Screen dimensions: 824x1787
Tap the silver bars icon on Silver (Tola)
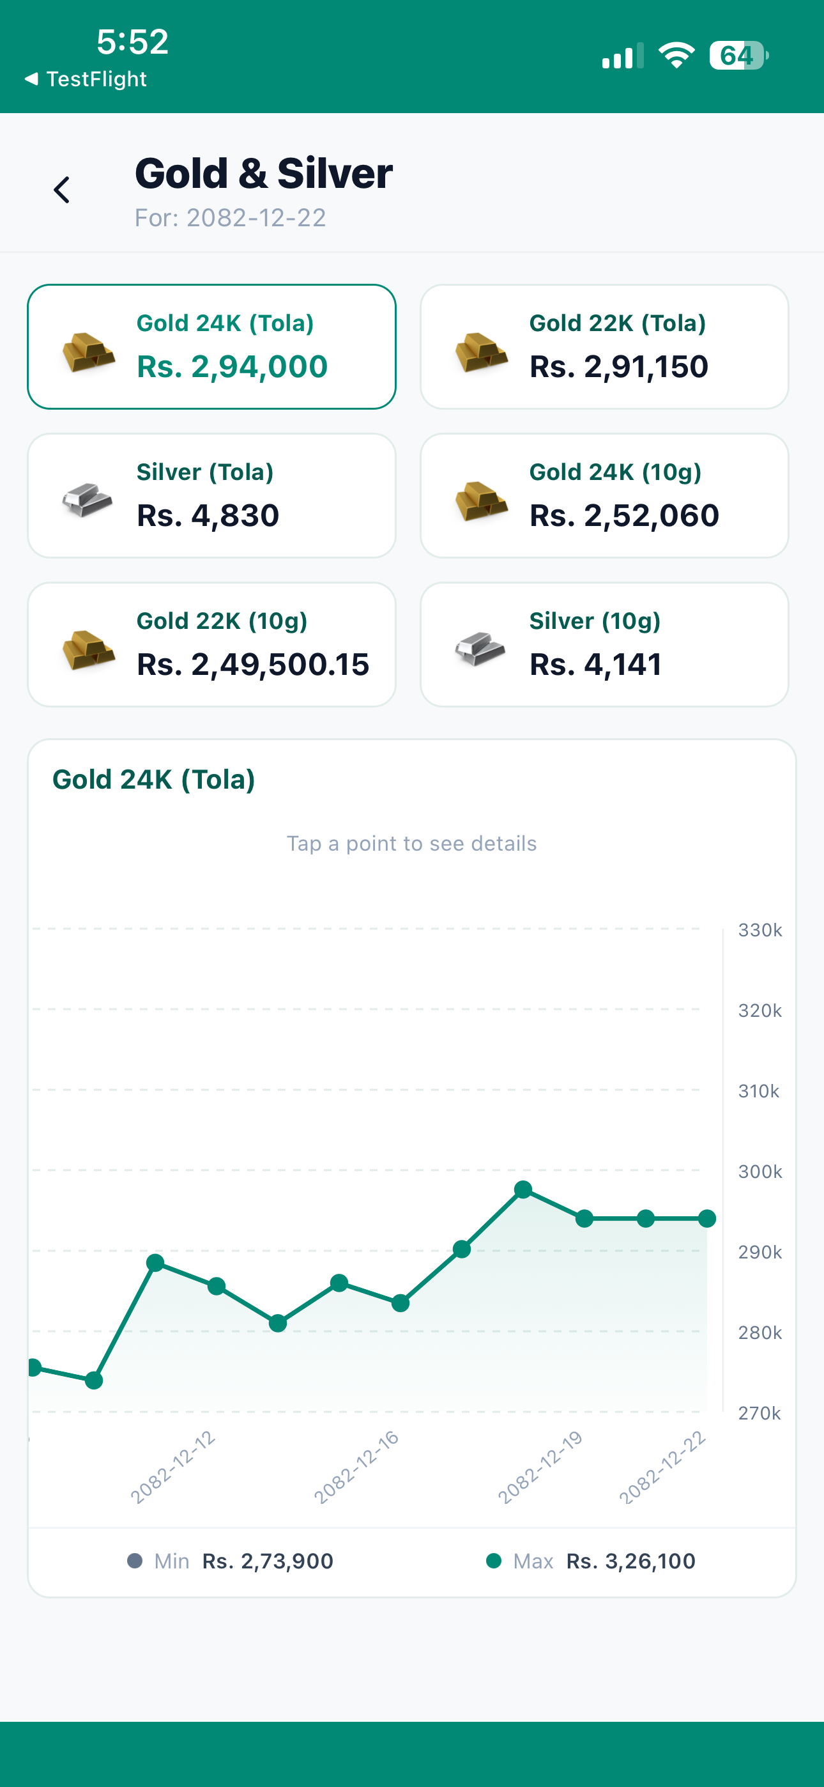(88, 500)
